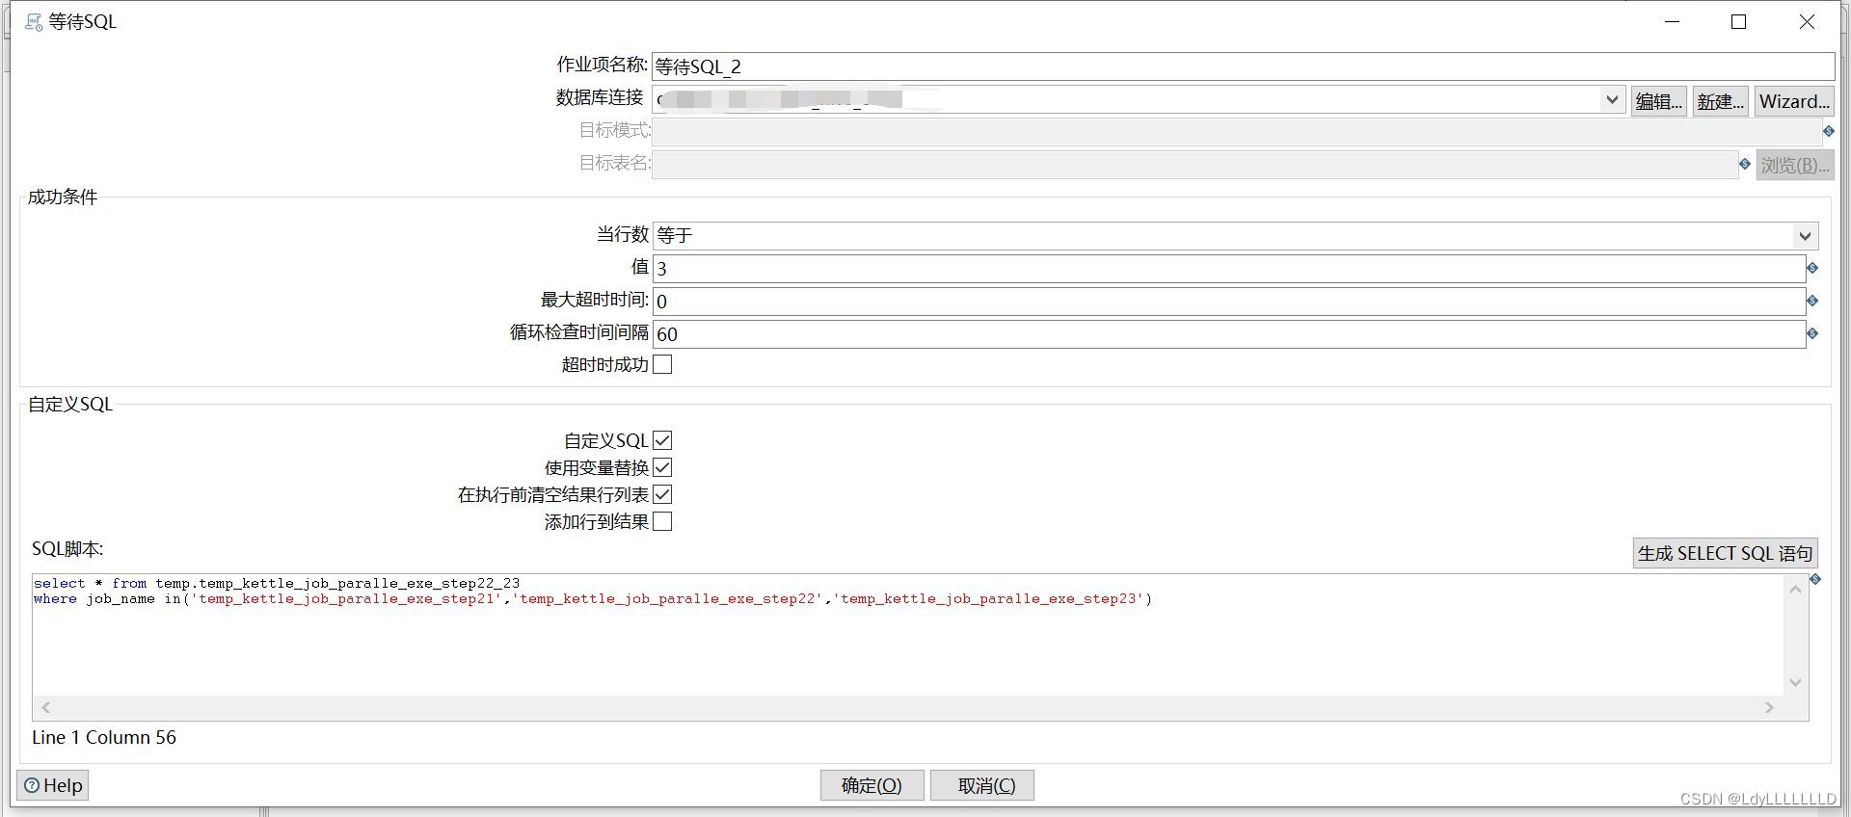Confirm with the 确定(O) button
1851x817 pixels.
pos(872,785)
